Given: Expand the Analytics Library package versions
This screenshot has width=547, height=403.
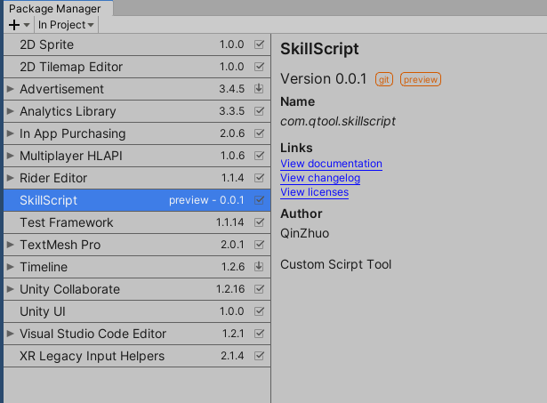Looking at the screenshot, I should (x=11, y=111).
